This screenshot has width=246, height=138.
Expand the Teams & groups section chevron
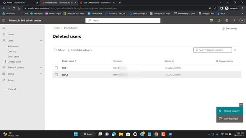41,67
